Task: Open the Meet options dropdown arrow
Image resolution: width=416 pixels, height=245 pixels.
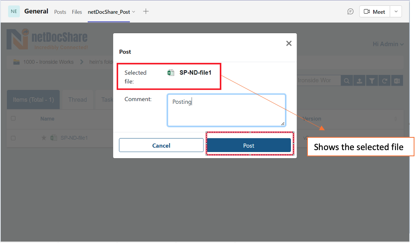Action: point(396,12)
